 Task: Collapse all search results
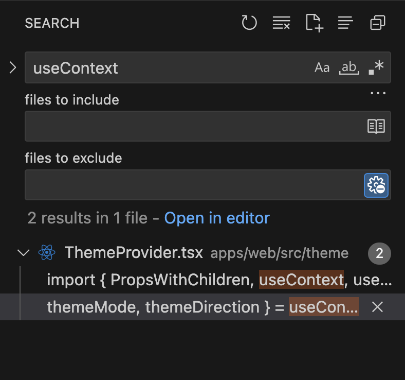[x=378, y=23]
